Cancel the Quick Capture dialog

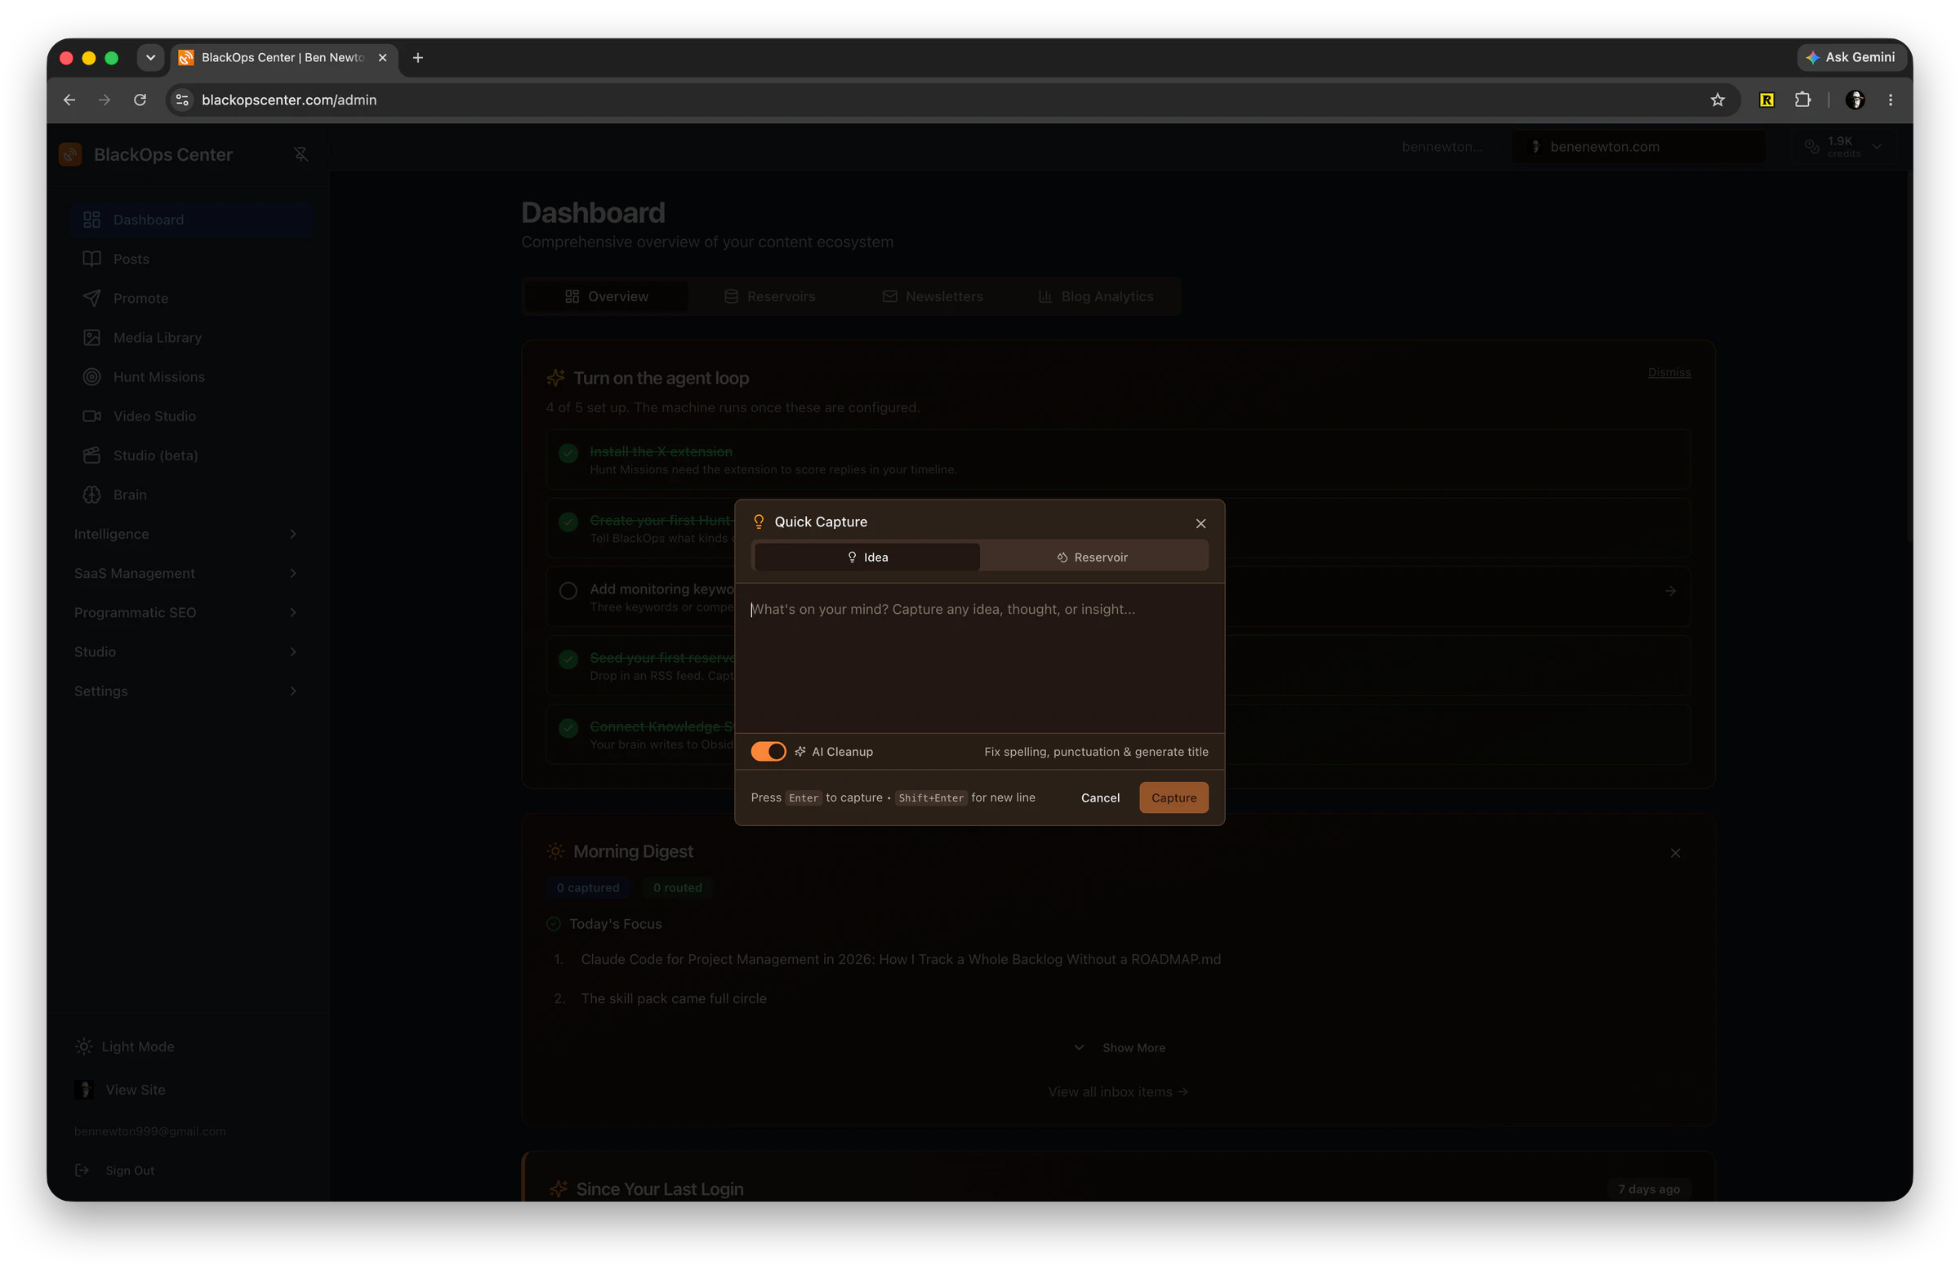coord(1100,797)
